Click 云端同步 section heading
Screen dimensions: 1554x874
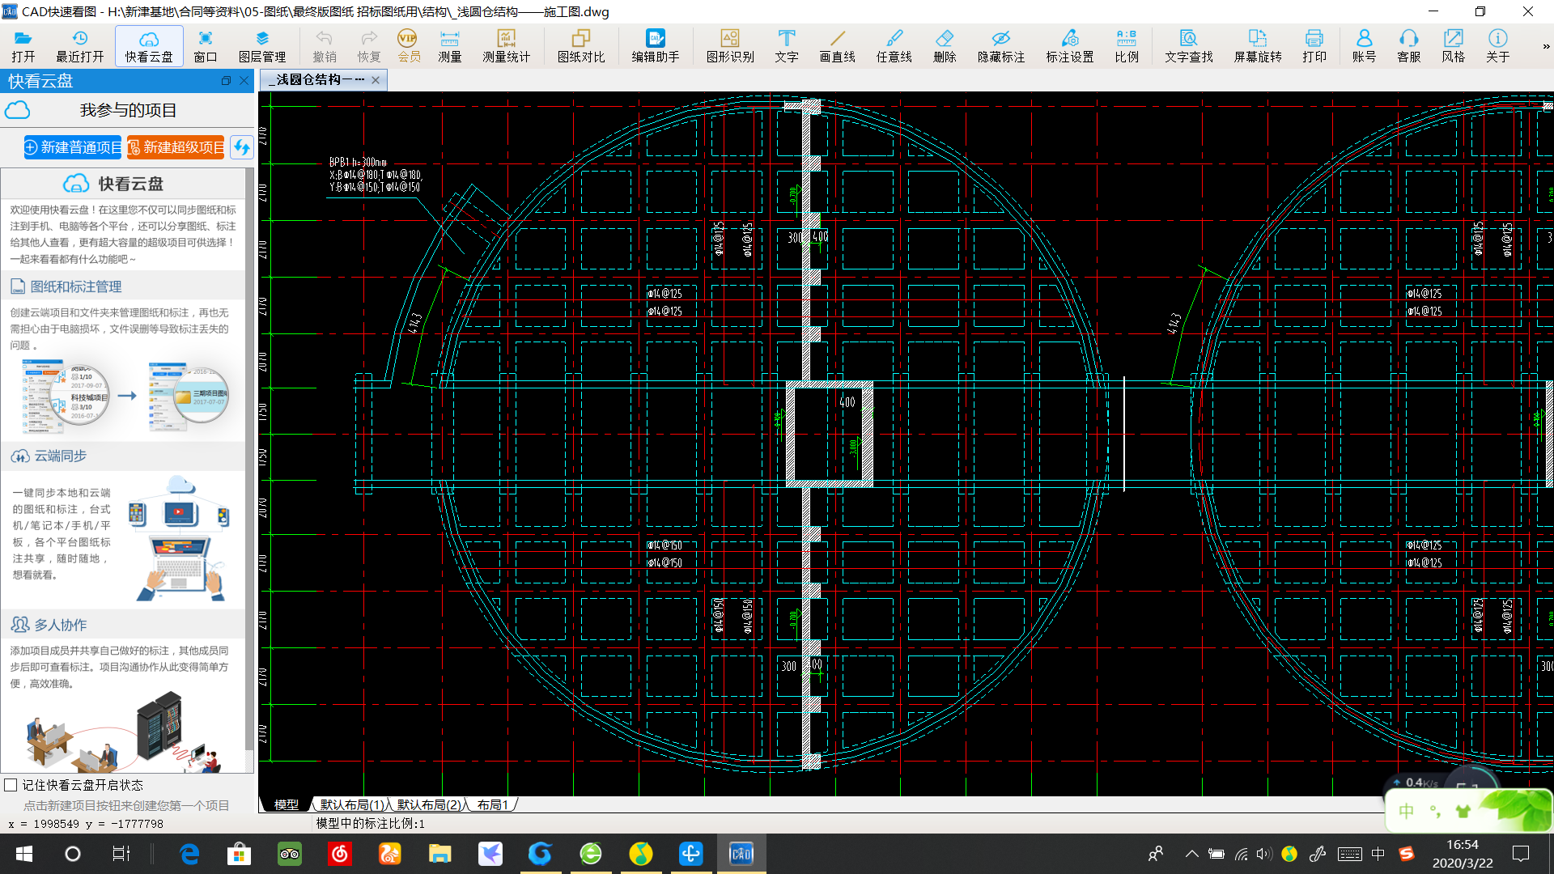[x=60, y=456]
